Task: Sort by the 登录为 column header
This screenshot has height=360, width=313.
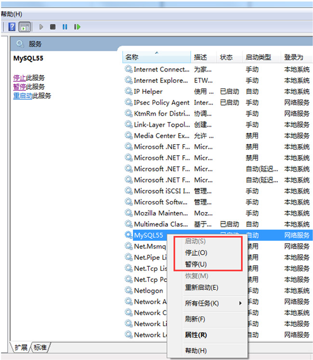Action: (x=297, y=57)
